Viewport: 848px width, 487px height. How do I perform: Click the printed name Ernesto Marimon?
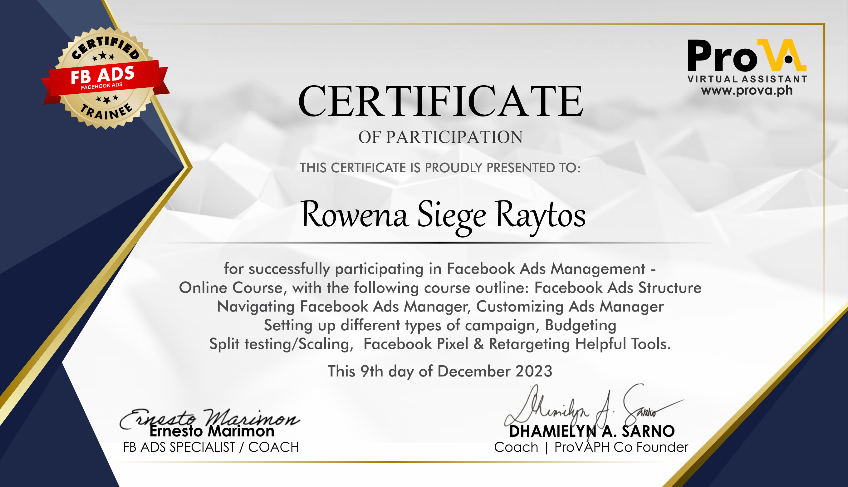click(x=212, y=431)
